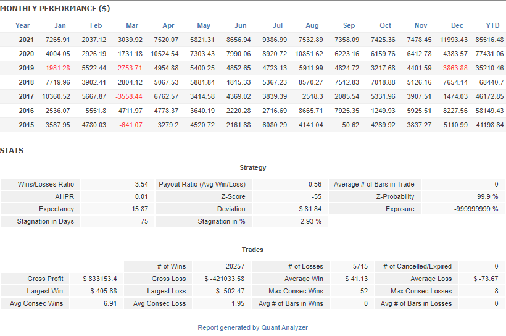Click the Payout Ratio (Avg Win/Loss) label

tap(202, 184)
